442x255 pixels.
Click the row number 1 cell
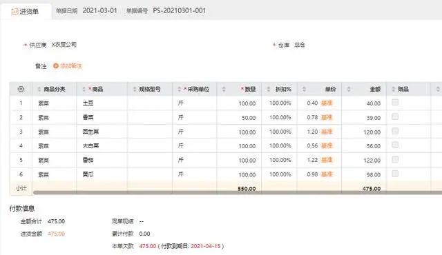21,103
